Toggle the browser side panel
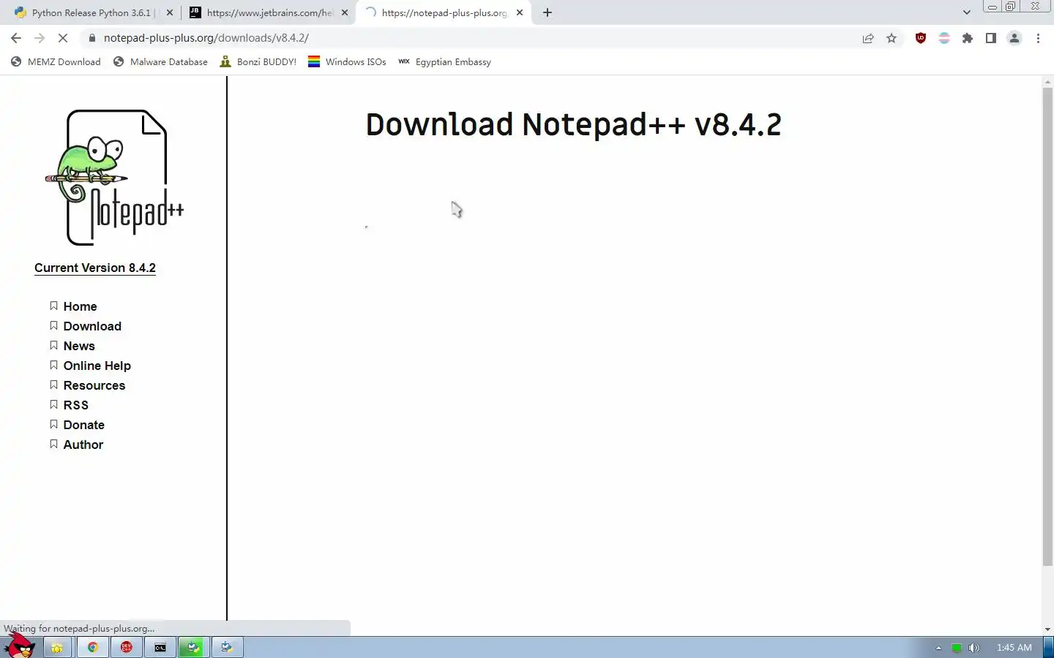 (991, 38)
